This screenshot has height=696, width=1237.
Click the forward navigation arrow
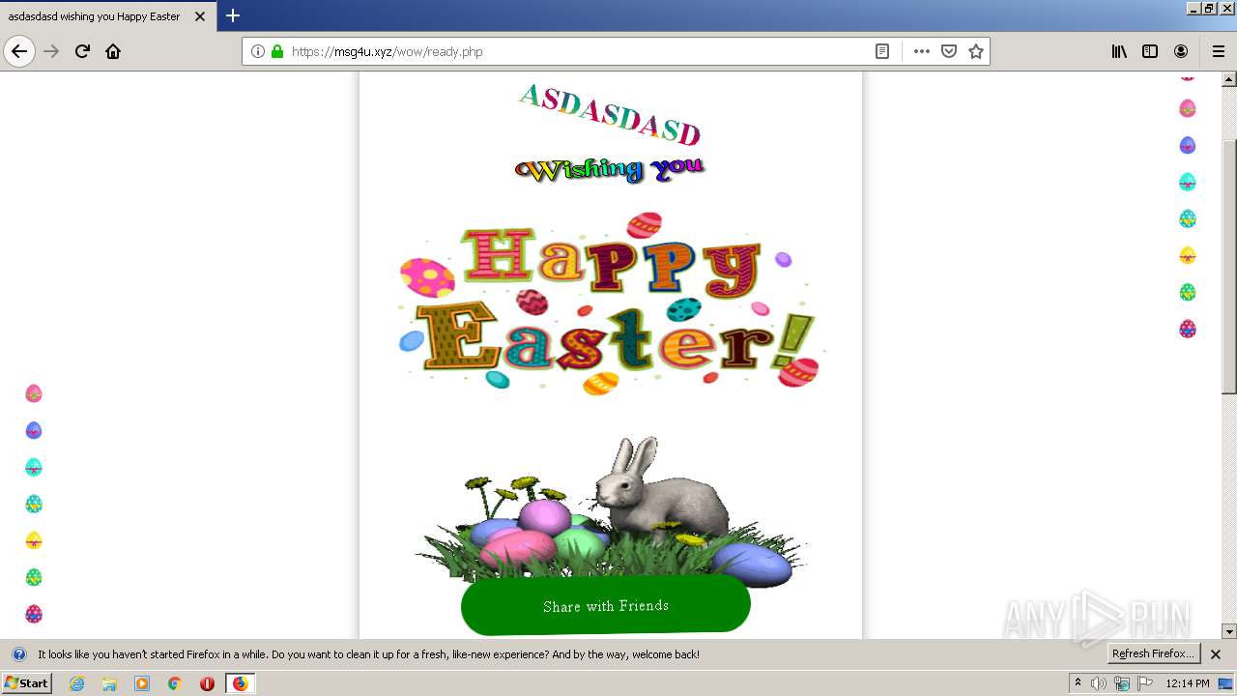52,51
